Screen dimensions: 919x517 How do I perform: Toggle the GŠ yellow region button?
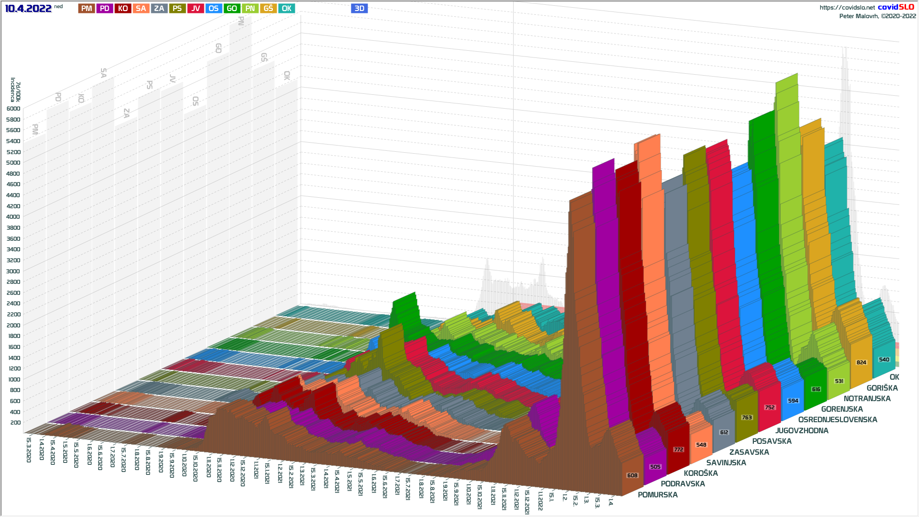pos(268,9)
